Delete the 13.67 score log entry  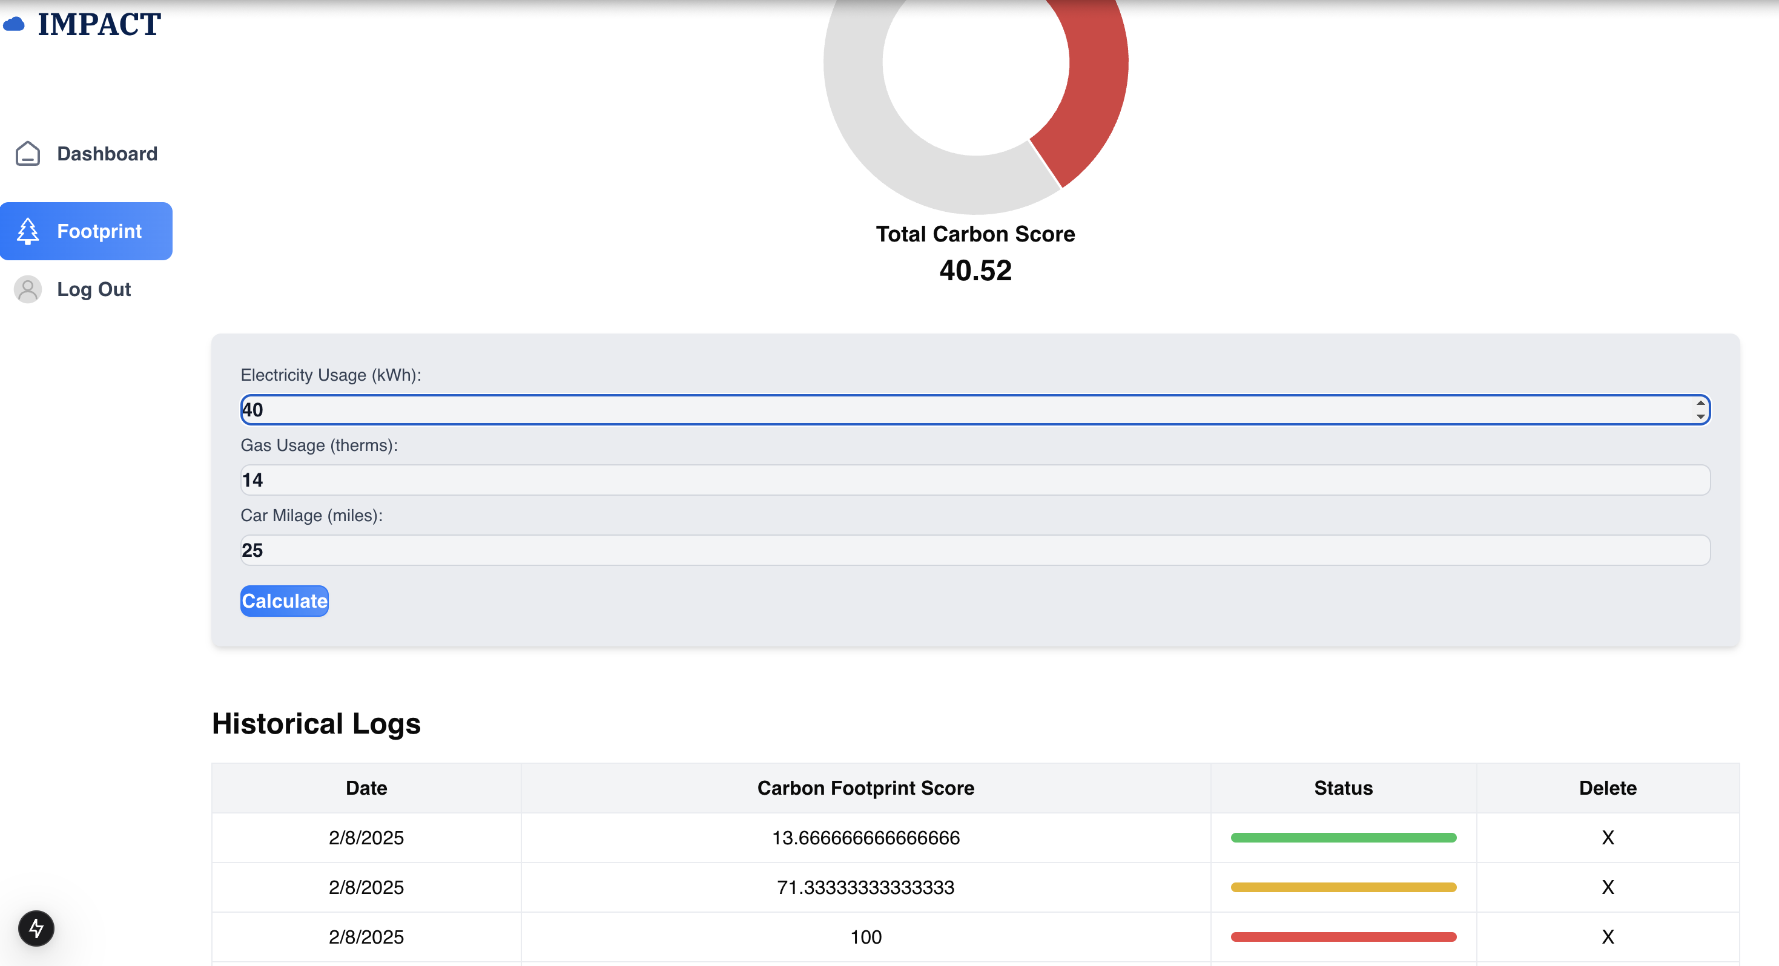[x=1607, y=838]
